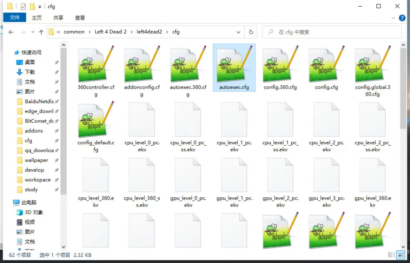Open the 共享 ribbon tab
The height and width of the screenshot is (263, 410).
click(58, 18)
